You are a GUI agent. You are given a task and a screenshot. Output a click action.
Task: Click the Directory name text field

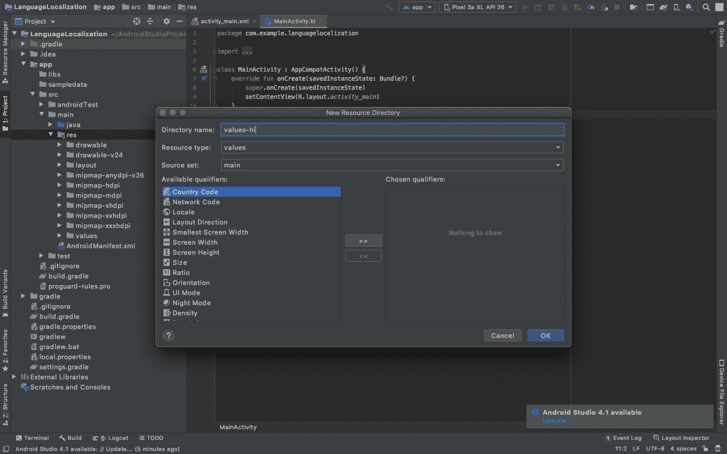(x=392, y=130)
